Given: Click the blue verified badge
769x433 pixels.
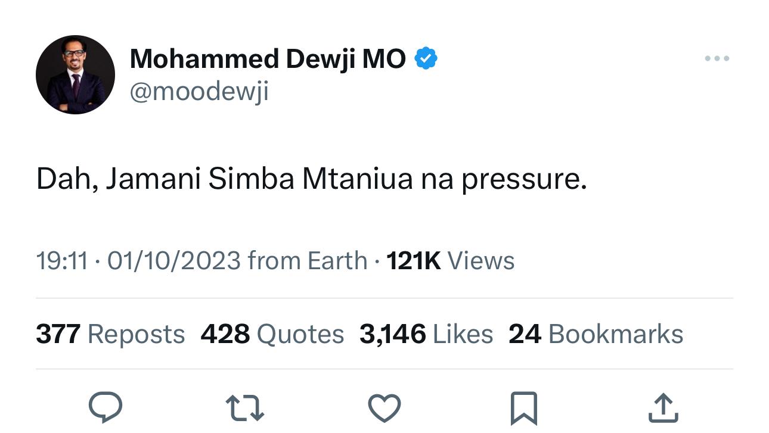Looking at the screenshot, I should tap(426, 58).
